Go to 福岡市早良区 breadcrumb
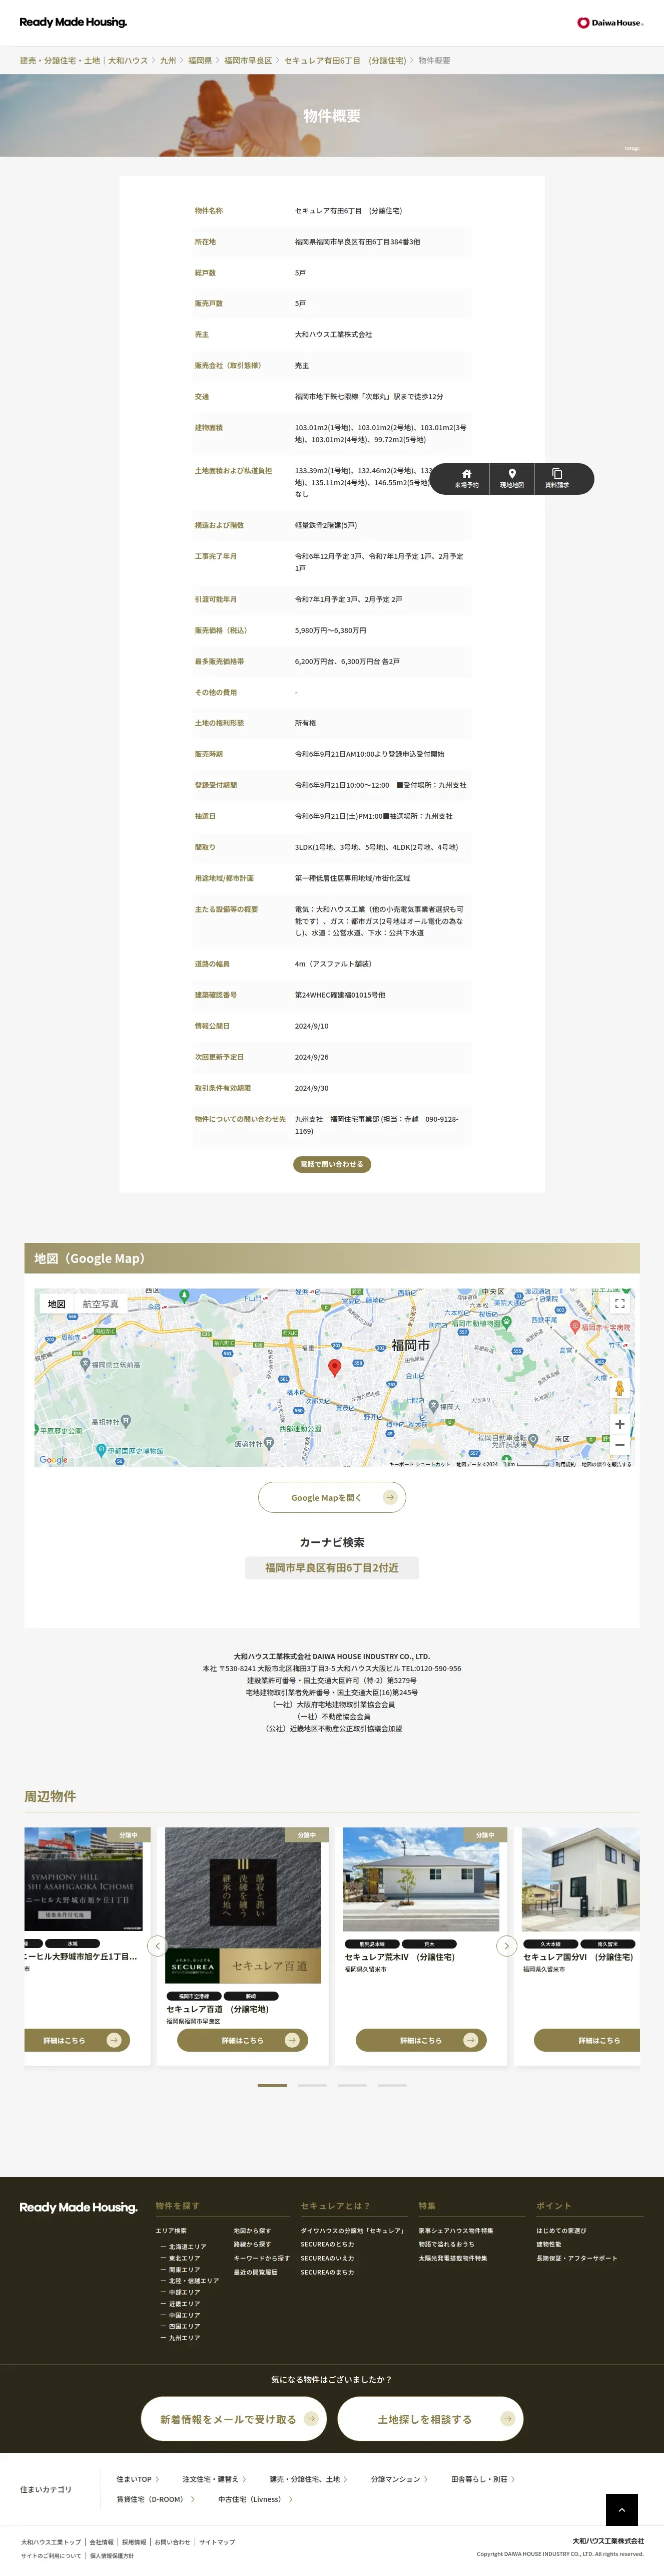 click(248, 61)
